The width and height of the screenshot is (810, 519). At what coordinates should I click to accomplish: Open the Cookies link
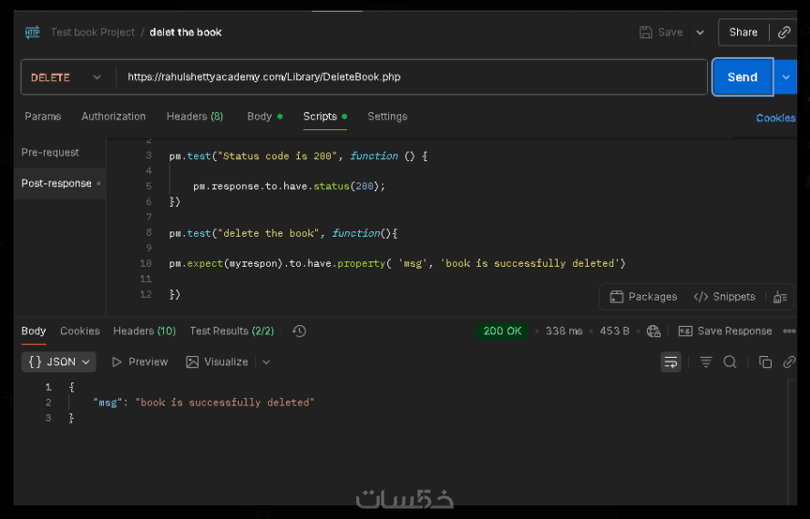(x=775, y=117)
